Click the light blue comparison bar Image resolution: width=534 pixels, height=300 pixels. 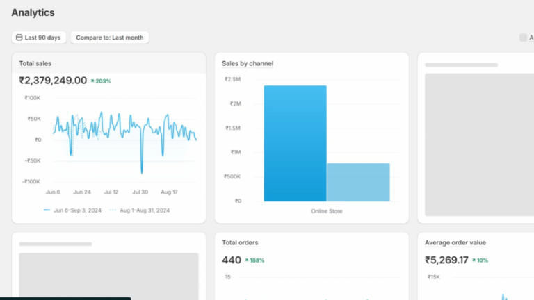(x=358, y=182)
